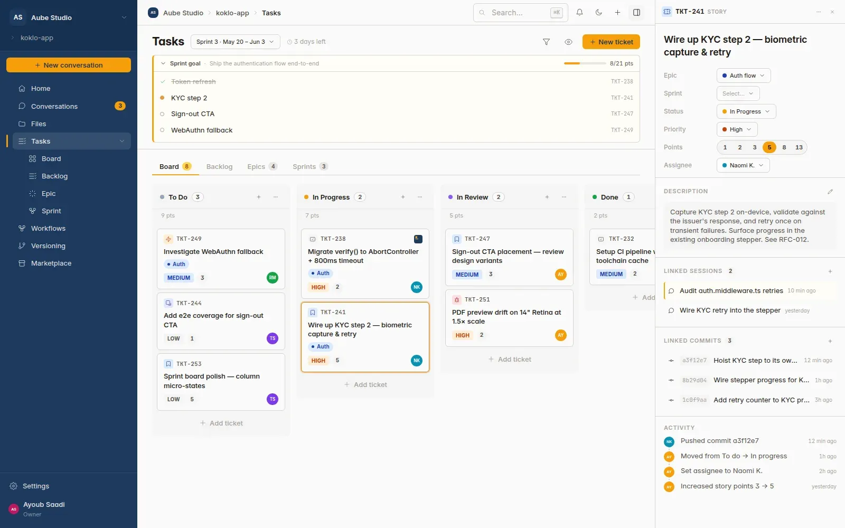
Task: Click NK assignee avatar on TKT-238
Action: pos(417,287)
